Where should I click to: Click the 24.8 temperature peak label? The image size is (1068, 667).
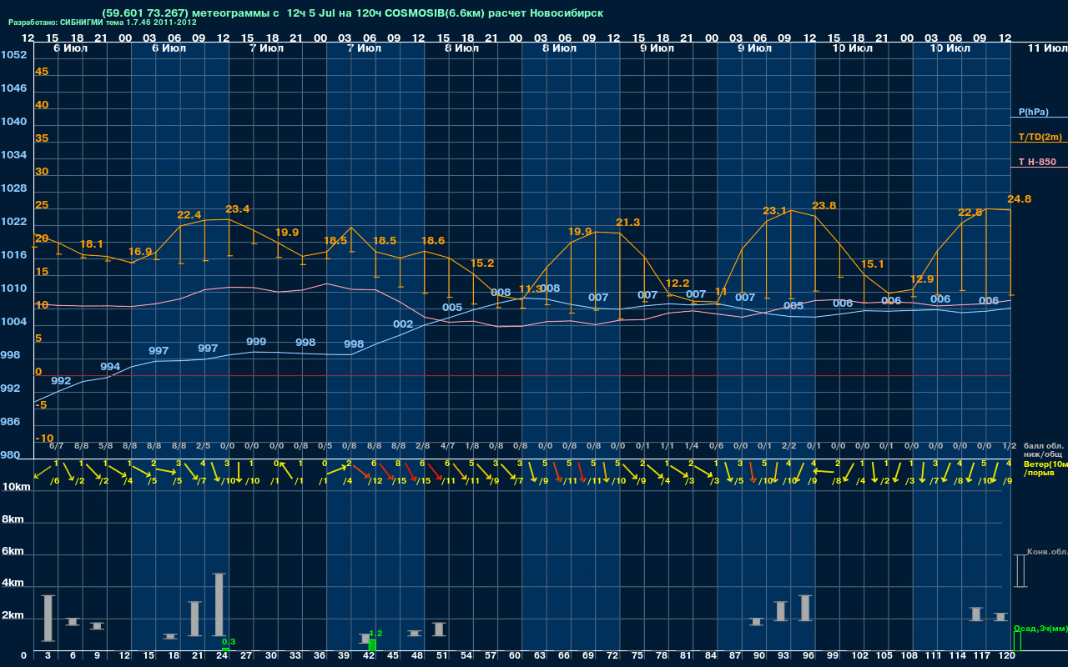[1019, 199]
